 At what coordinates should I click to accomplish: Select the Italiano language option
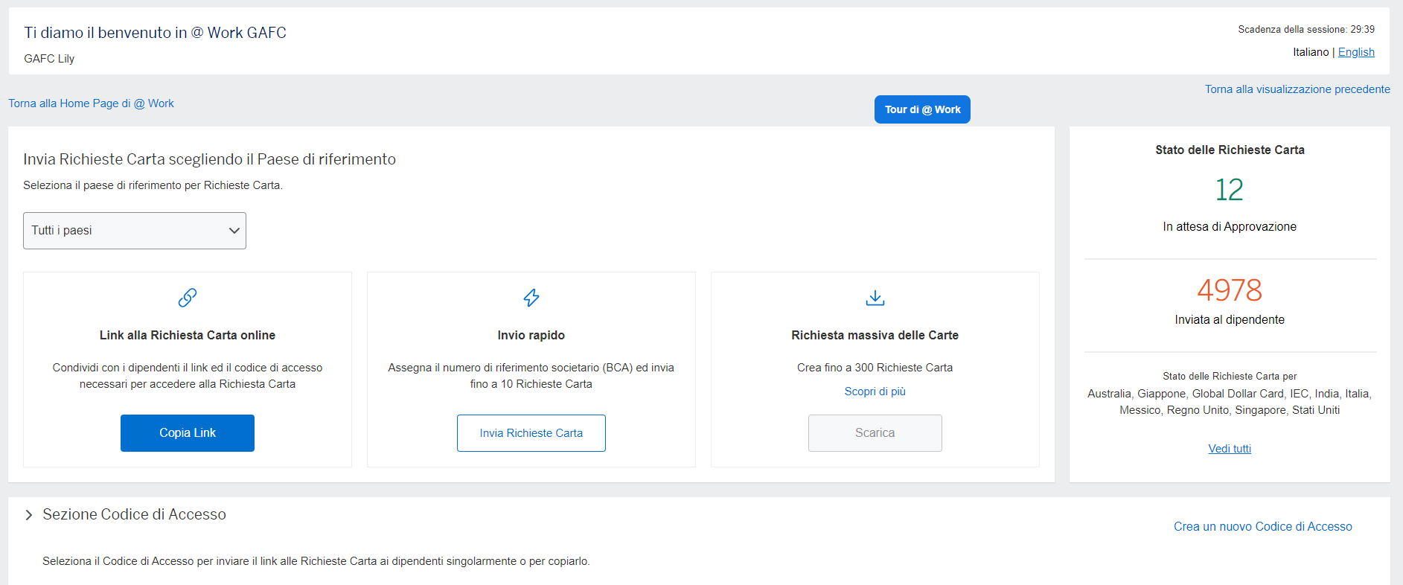coord(1311,52)
